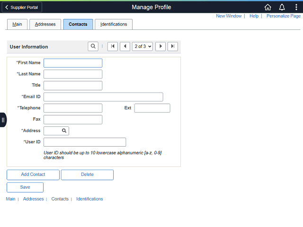
Task: Click the Last Name field
Action: pos(73,74)
